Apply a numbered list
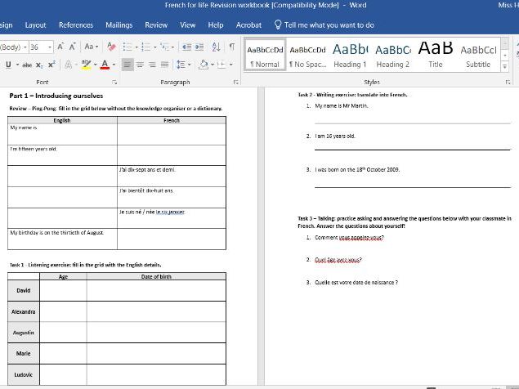This screenshot has height=389, width=519. point(146,47)
